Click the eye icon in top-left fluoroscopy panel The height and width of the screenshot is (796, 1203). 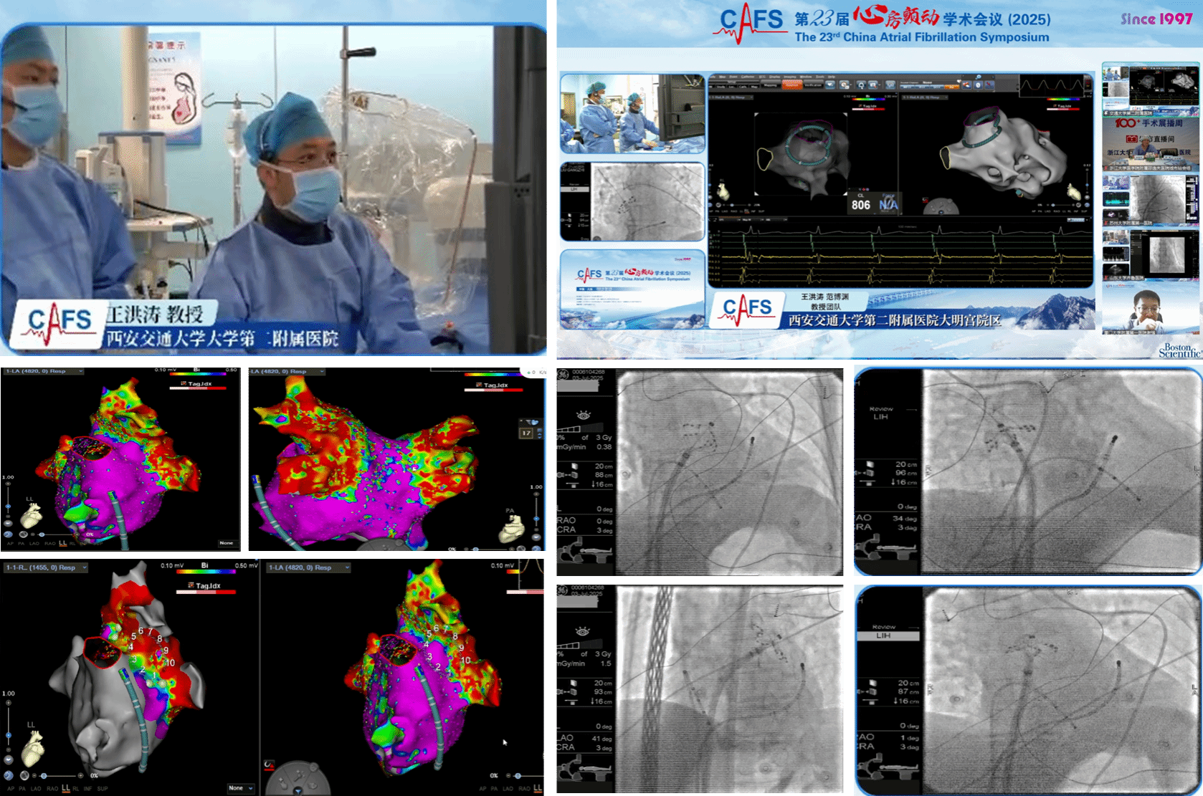tap(583, 416)
